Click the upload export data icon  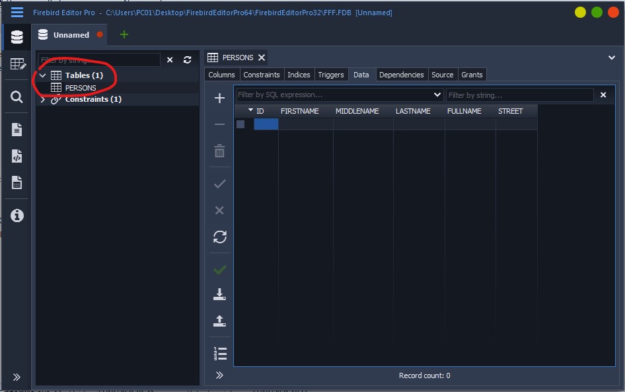(219, 321)
